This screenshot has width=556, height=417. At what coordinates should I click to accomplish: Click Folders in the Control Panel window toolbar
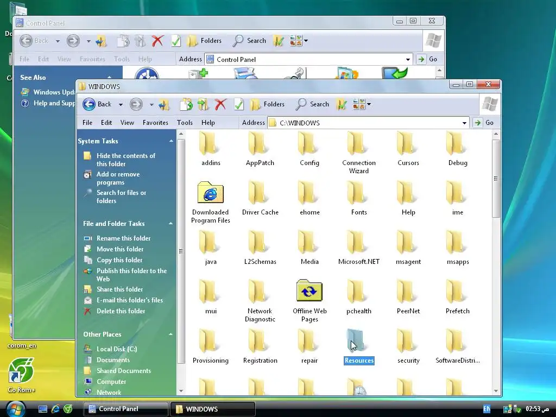204,41
